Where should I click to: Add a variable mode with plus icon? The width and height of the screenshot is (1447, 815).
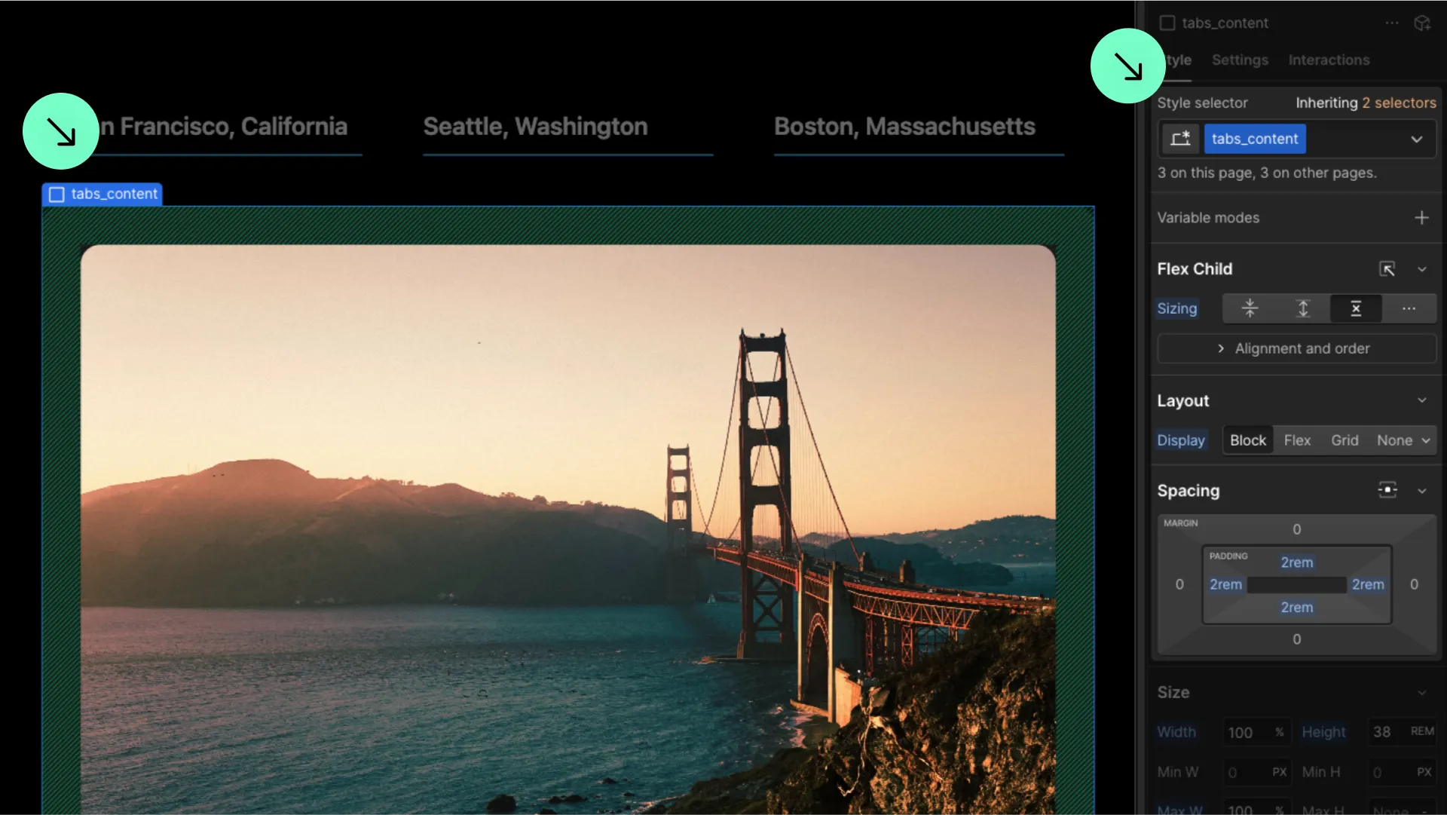pos(1421,218)
